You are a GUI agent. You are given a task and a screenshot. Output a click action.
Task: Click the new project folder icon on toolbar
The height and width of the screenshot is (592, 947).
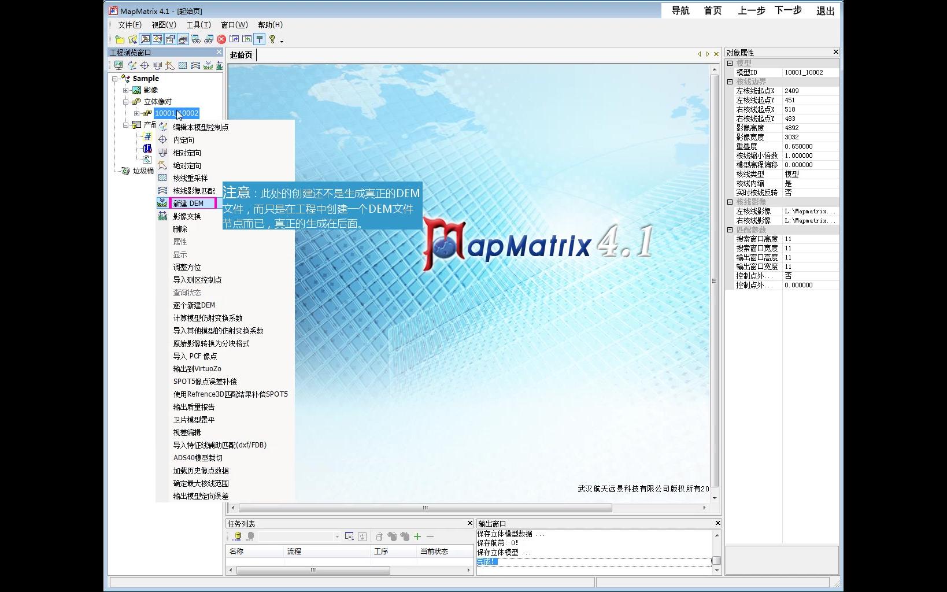(121, 39)
